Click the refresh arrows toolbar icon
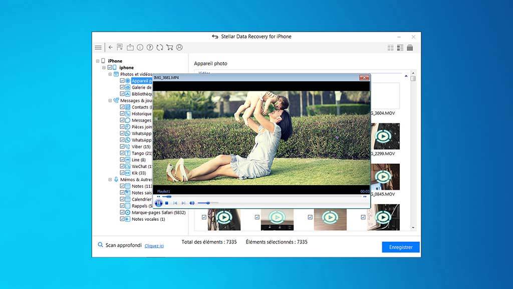 159,48
